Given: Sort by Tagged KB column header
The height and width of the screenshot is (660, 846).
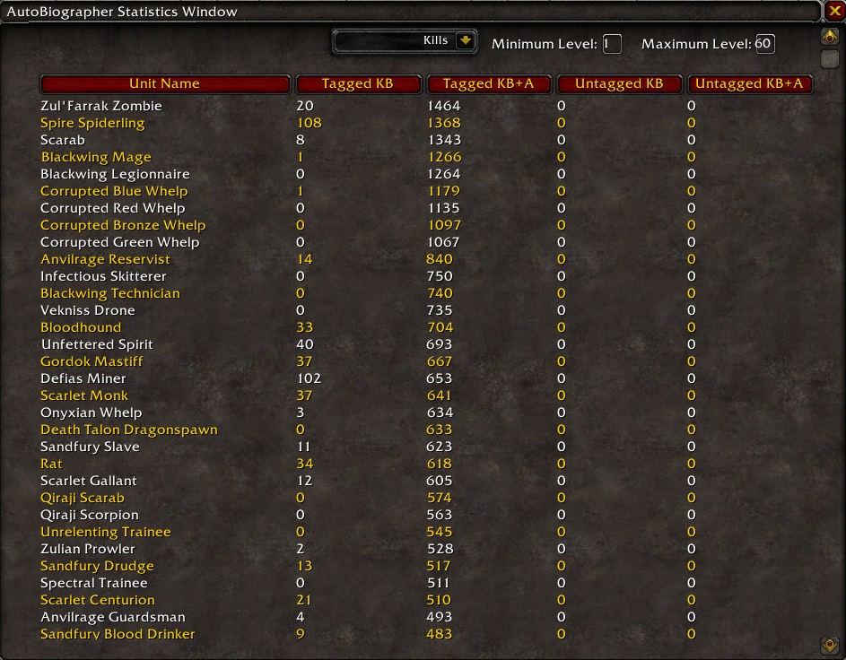Looking at the screenshot, I should coord(358,84).
